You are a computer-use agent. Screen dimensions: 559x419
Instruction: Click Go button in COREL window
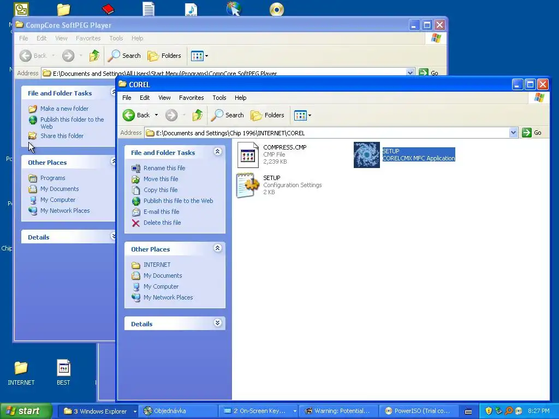point(532,133)
